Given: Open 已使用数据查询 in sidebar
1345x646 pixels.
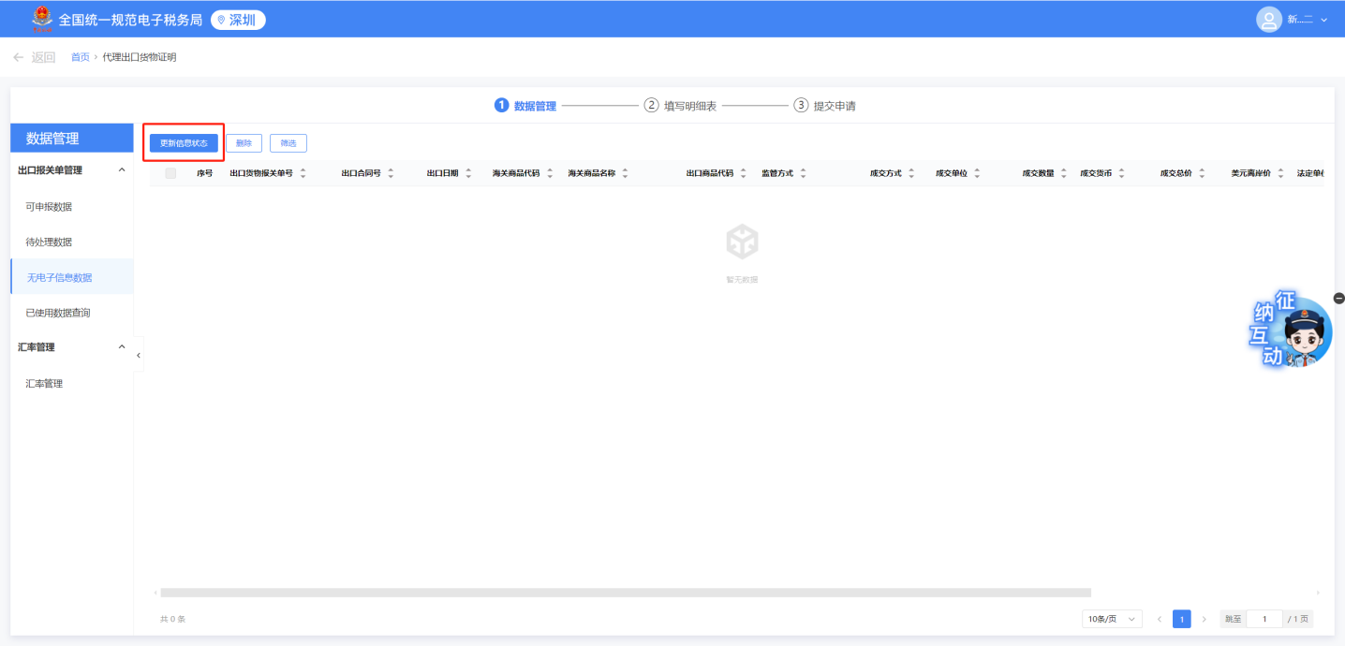Looking at the screenshot, I should 72,313.
